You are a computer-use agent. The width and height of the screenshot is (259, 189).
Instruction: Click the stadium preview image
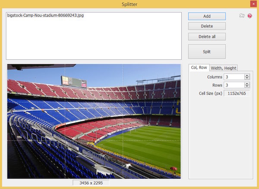(x=94, y=121)
